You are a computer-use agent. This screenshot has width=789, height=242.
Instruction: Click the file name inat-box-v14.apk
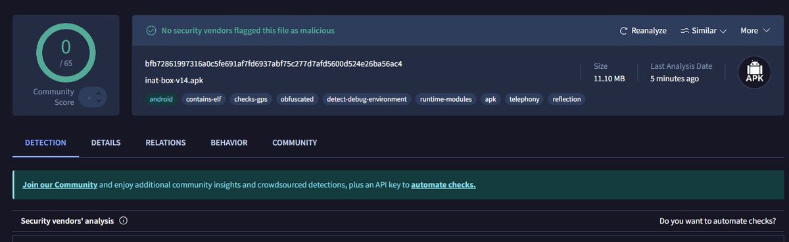174,80
